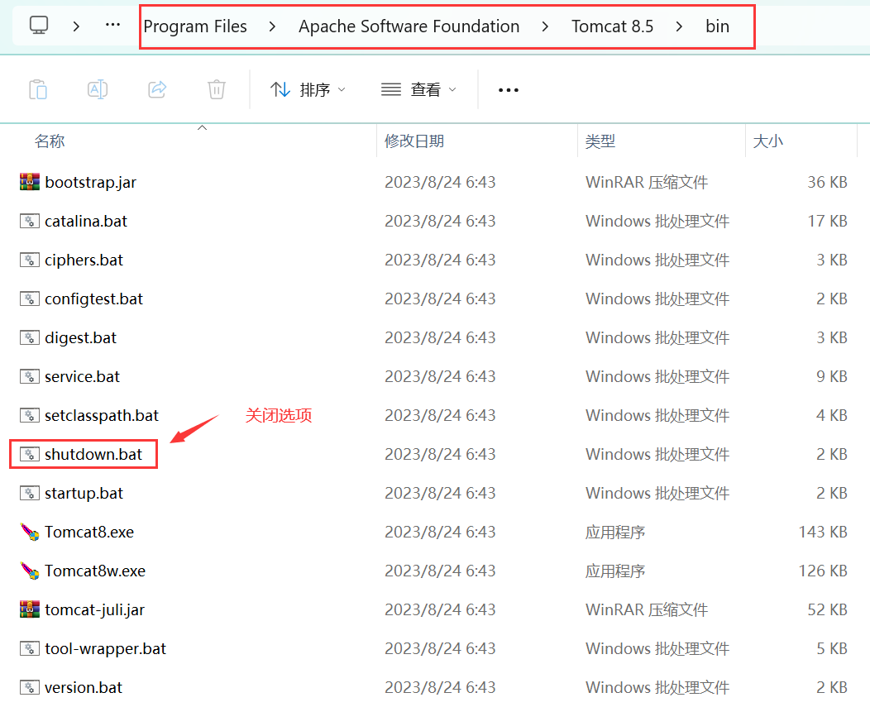Select the file name configtest.bat

93,299
